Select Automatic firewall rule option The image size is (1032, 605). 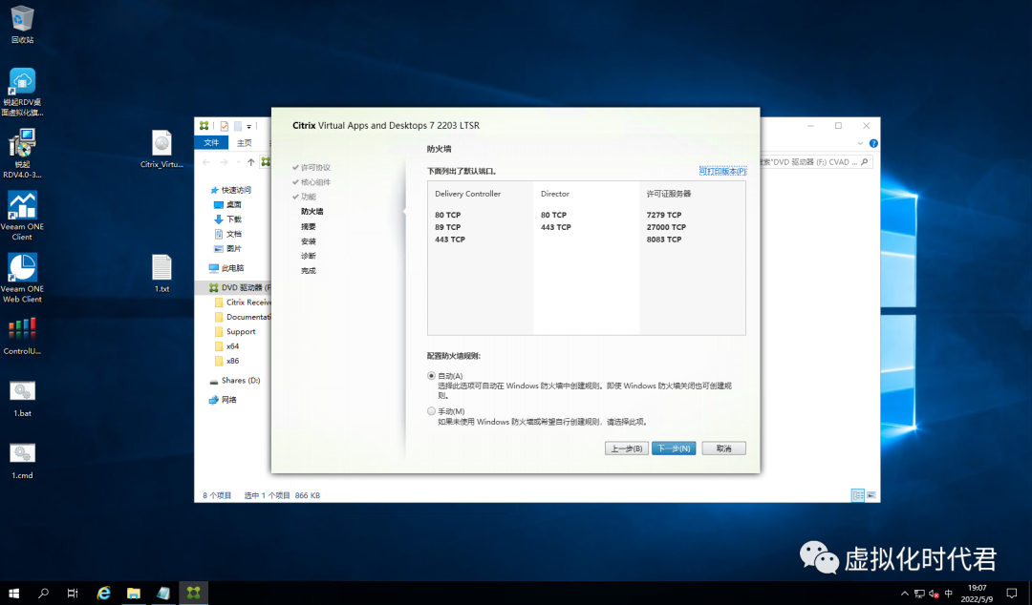[431, 376]
